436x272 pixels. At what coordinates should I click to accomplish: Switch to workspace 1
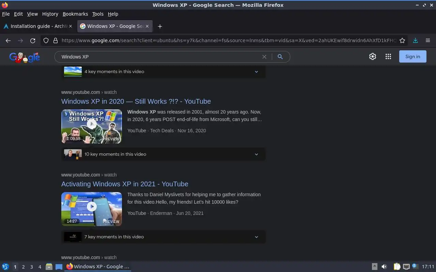[15, 267]
